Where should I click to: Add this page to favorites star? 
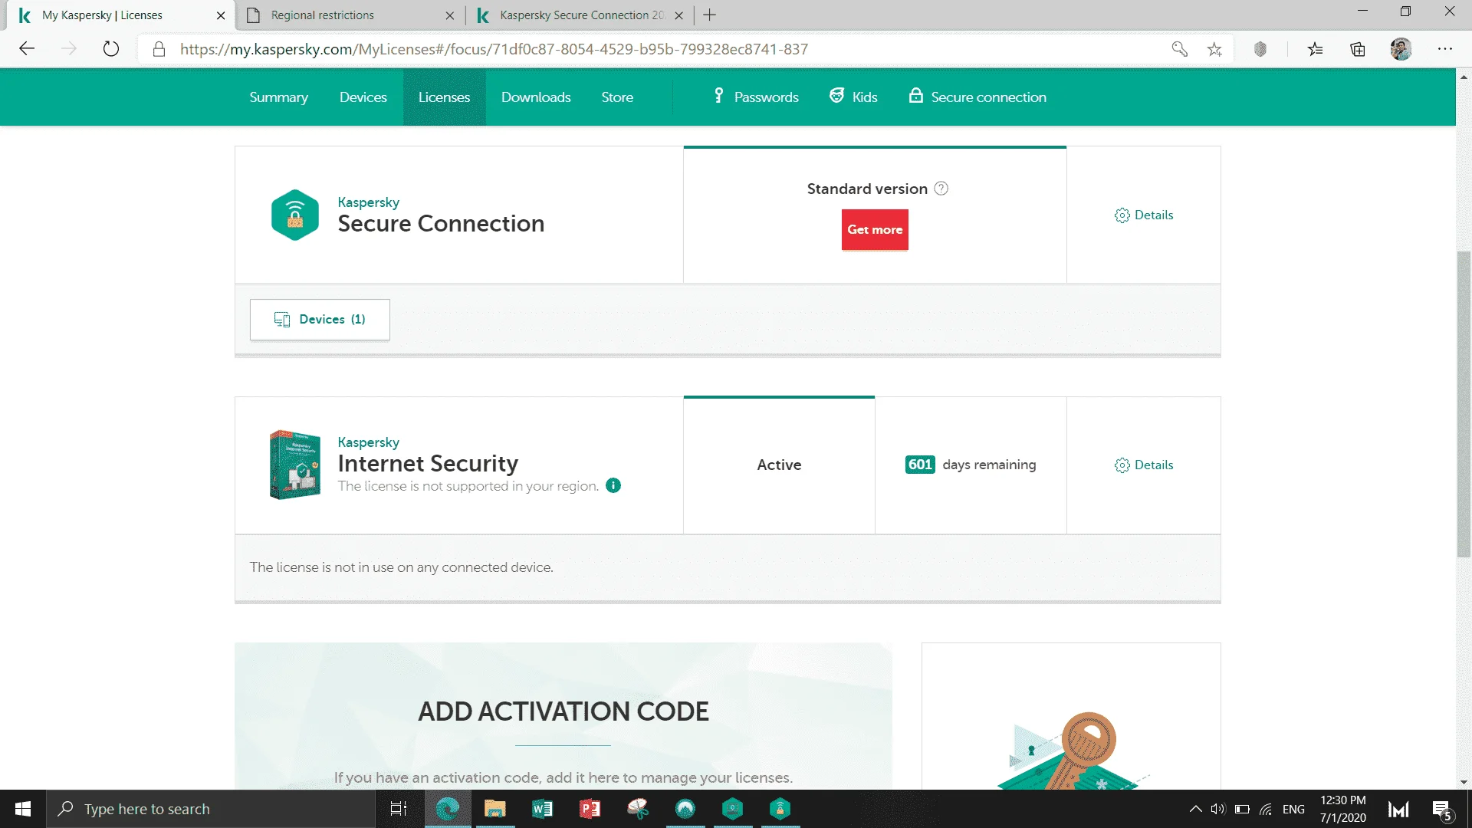(1214, 49)
